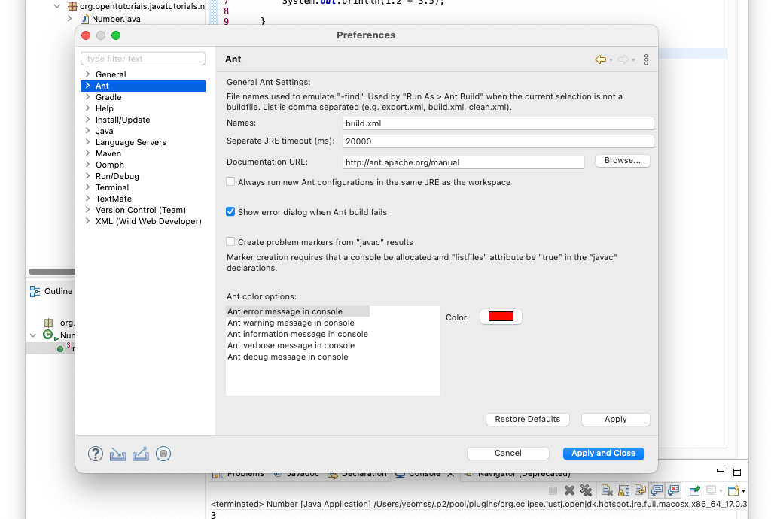Expand the Java preferences category
Image resolution: width=774 pixels, height=519 pixels.
[x=87, y=131]
